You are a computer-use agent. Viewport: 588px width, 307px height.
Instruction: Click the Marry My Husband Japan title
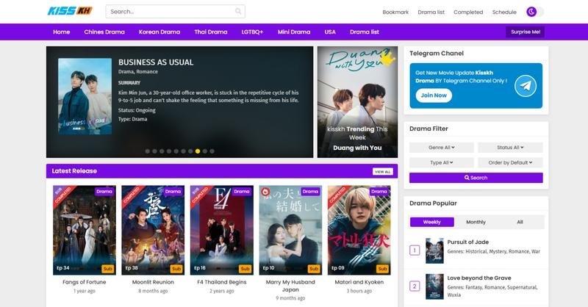point(290,286)
